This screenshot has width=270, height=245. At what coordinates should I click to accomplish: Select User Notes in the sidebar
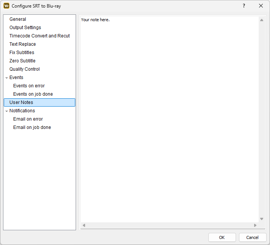21,102
